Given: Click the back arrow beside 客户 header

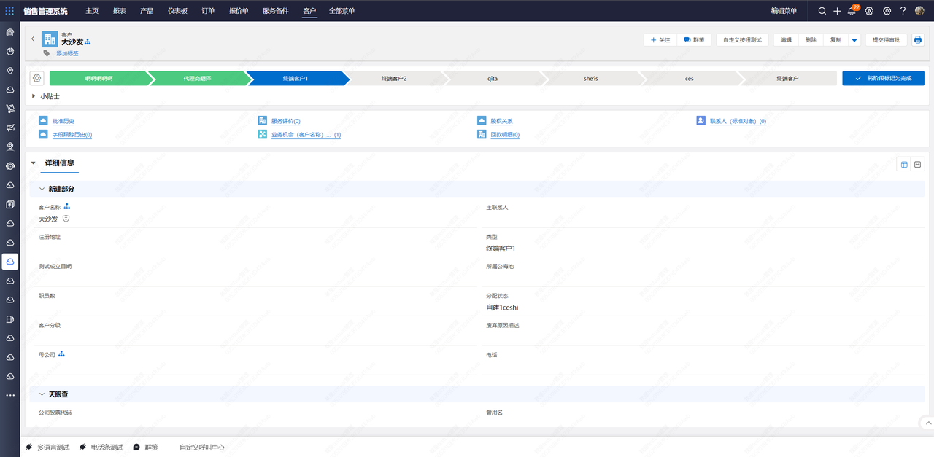Looking at the screenshot, I should [33, 39].
